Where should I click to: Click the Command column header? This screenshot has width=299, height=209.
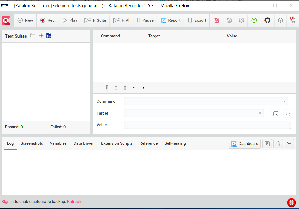110,36
